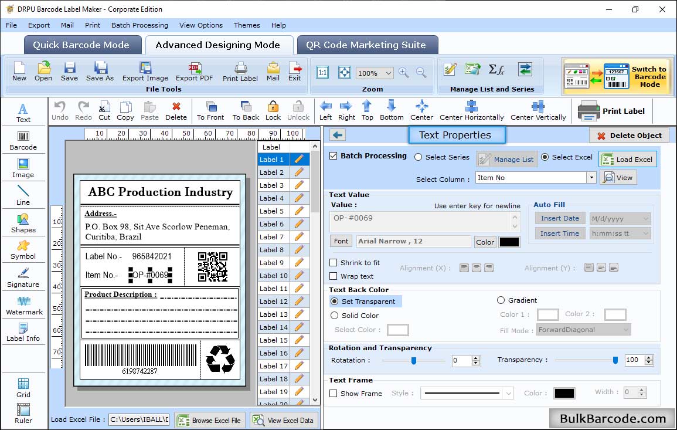Switch to QR Code Marketing Suite tab
677x430 pixels.
(367, 45)
